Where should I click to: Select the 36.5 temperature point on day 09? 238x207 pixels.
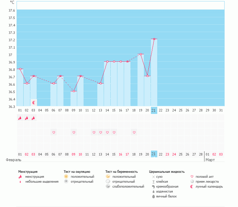click(74, 91)
